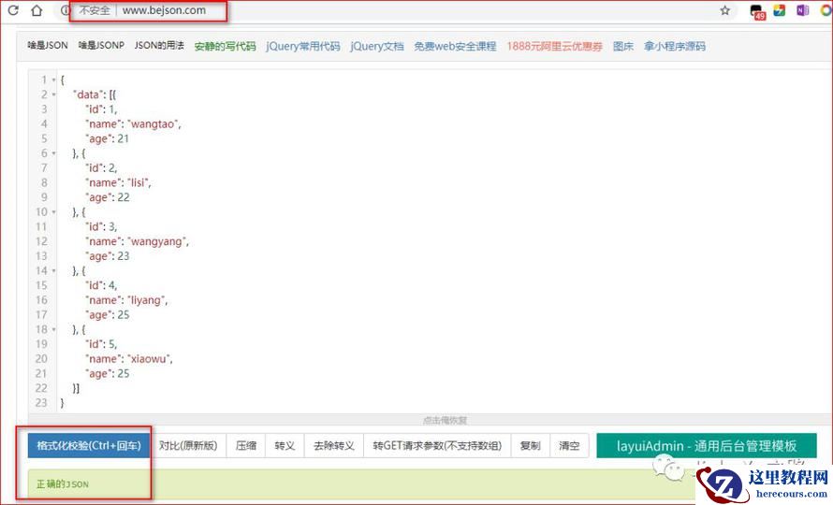Click the "age": 21 line

click(x=108, y=138)
